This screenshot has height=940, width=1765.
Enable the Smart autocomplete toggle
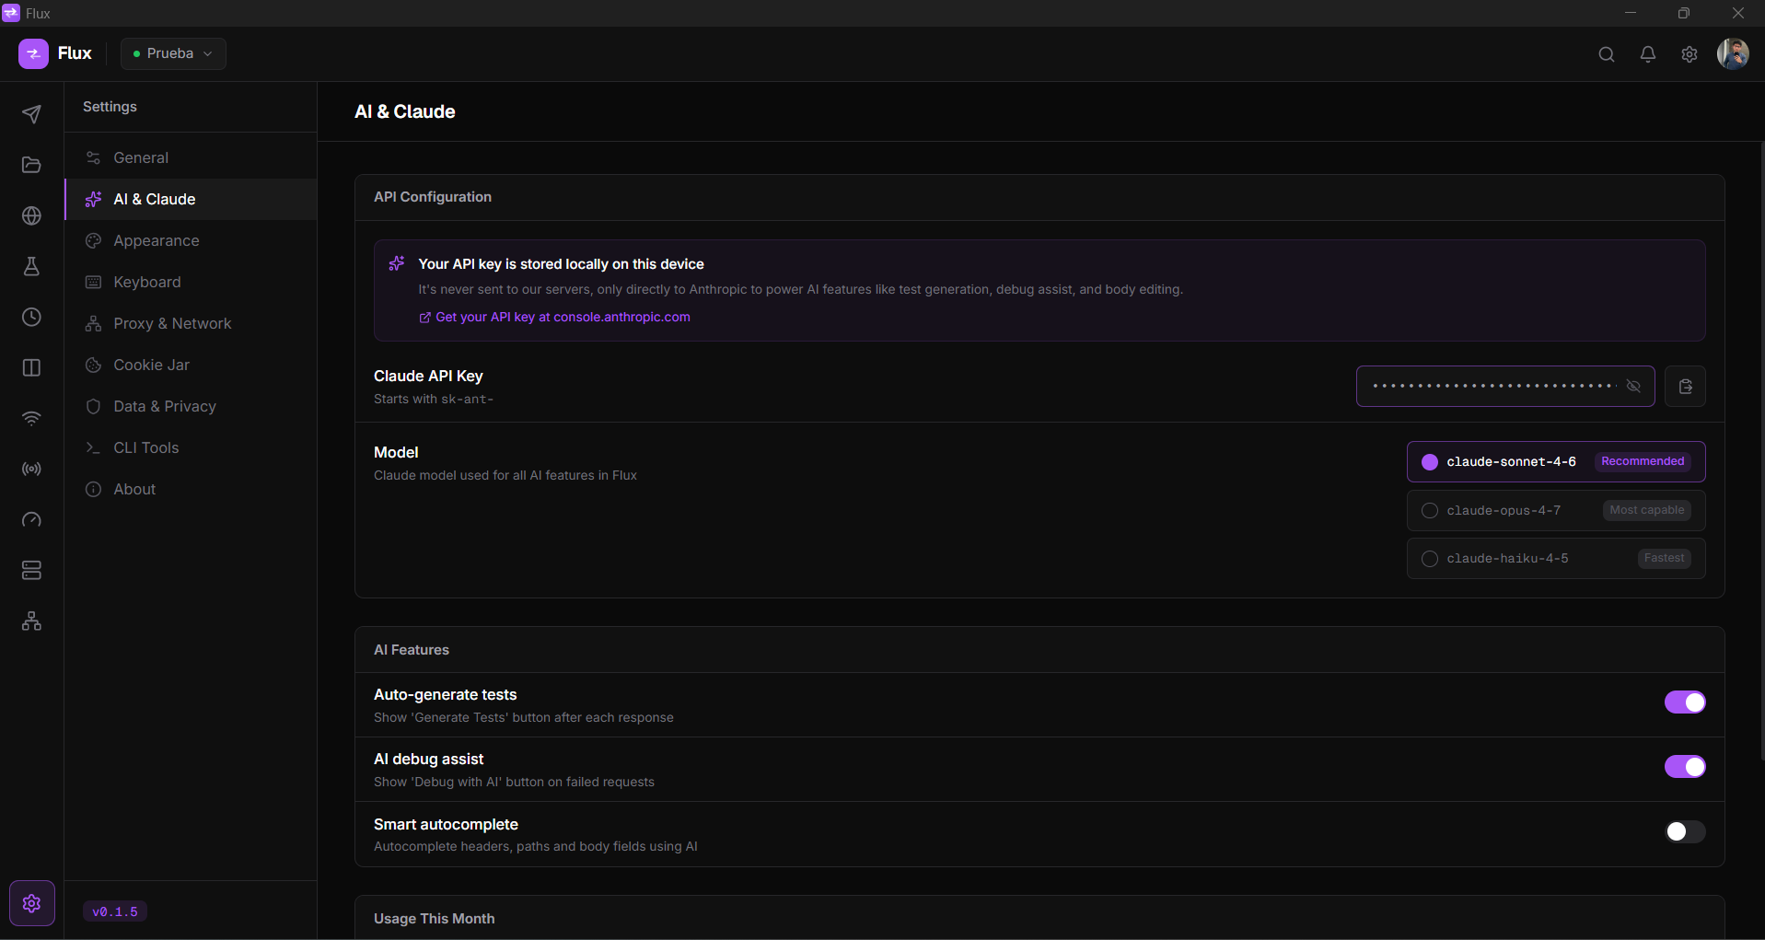1685,831
